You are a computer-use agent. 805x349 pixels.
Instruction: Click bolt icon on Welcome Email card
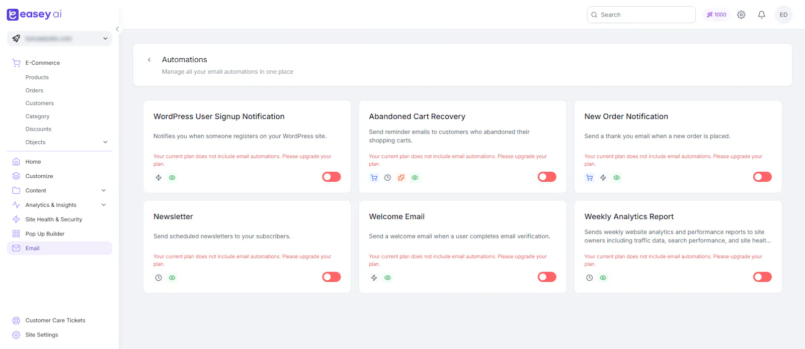[x=374, y=278]
